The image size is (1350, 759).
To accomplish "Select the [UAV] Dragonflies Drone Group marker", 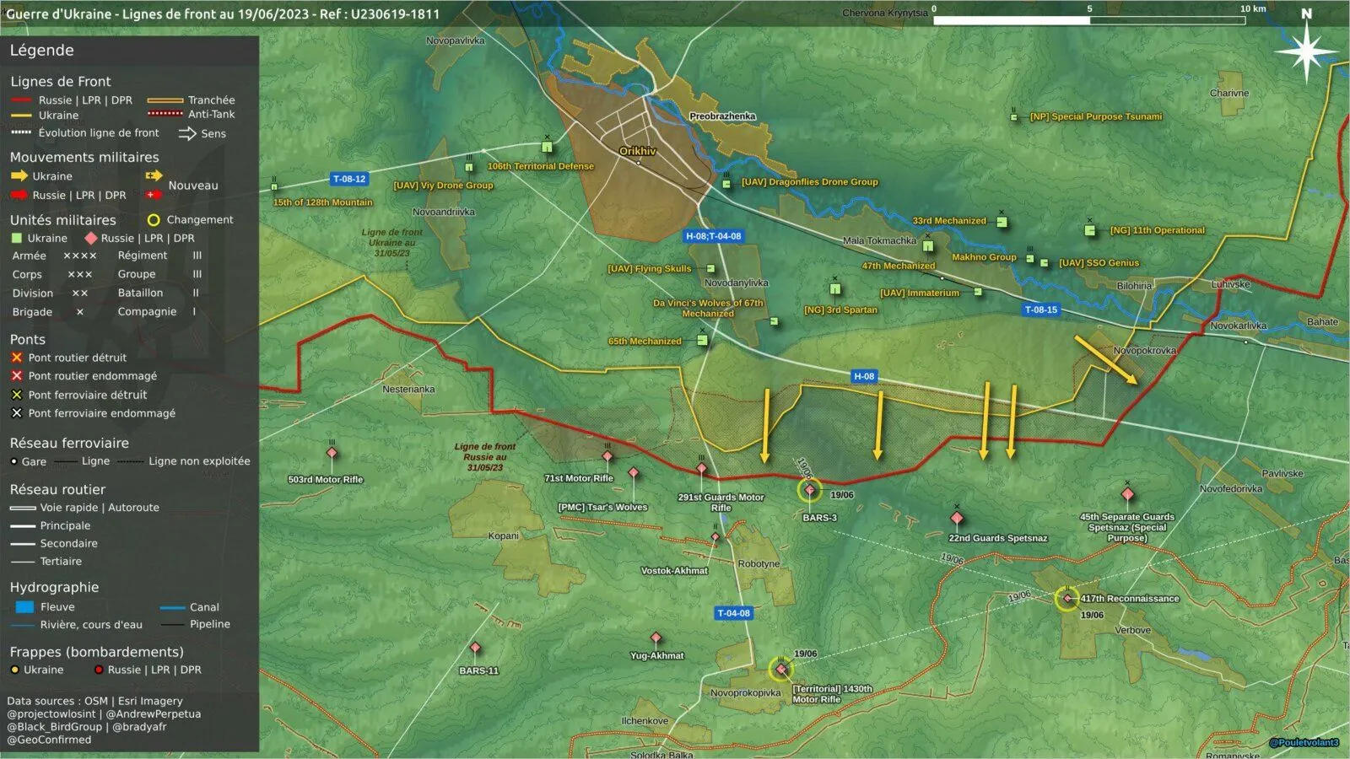I will click(726, 183).
